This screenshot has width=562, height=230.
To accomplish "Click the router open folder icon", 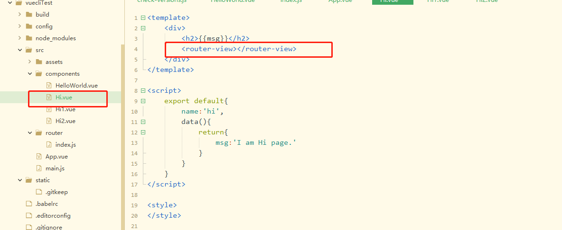I will [39, 133].
